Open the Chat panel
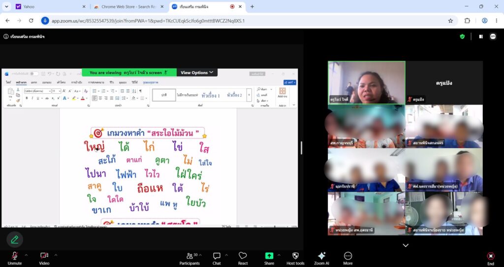 (x=217, y=258)
